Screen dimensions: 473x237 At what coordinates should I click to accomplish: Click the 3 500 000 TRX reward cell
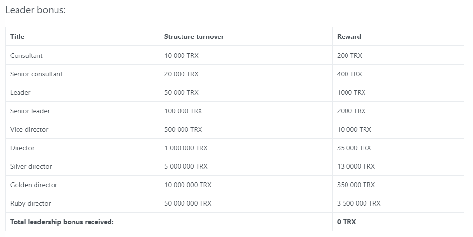coord(359,203)
